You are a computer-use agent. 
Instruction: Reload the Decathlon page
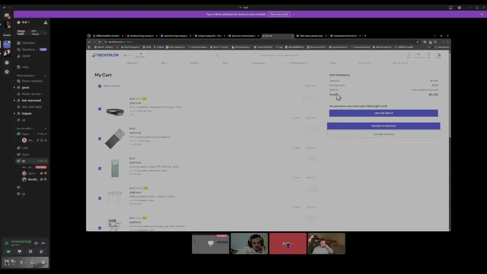pyautogui.click(x=99, y=42)
